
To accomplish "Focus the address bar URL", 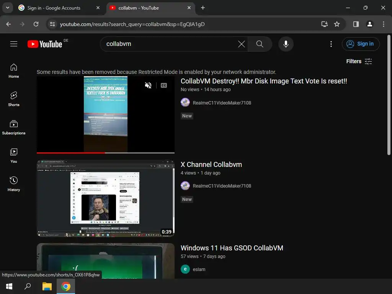I will (x=132, y=24).
